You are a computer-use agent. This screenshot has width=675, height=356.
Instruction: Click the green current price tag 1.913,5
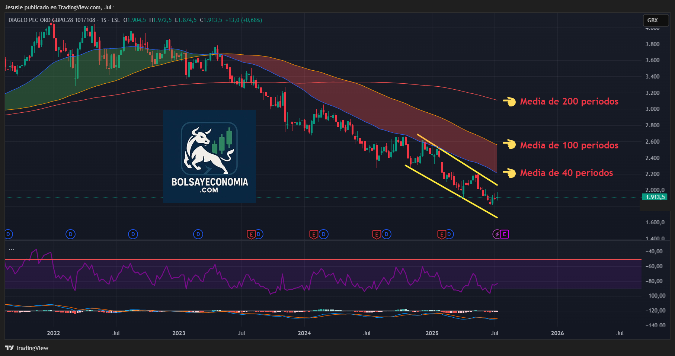pos(655,197)
